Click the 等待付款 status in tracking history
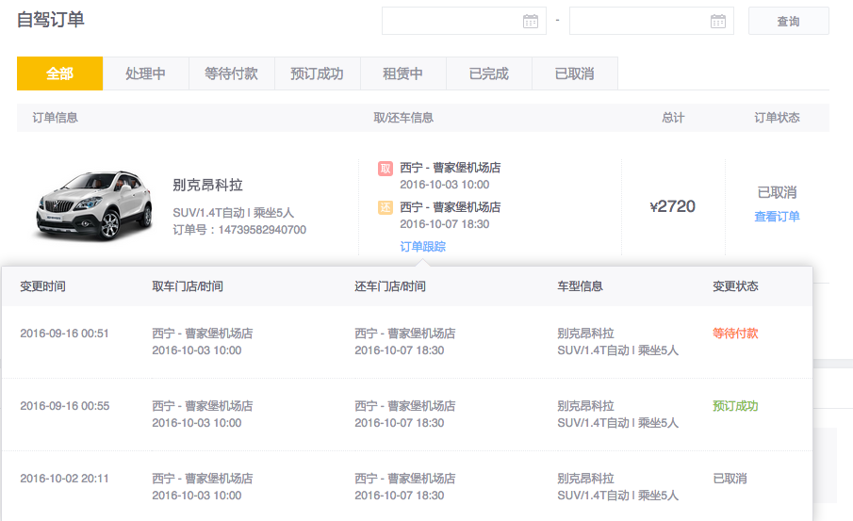Screen dimensions: 853x521 pos(735,334)
